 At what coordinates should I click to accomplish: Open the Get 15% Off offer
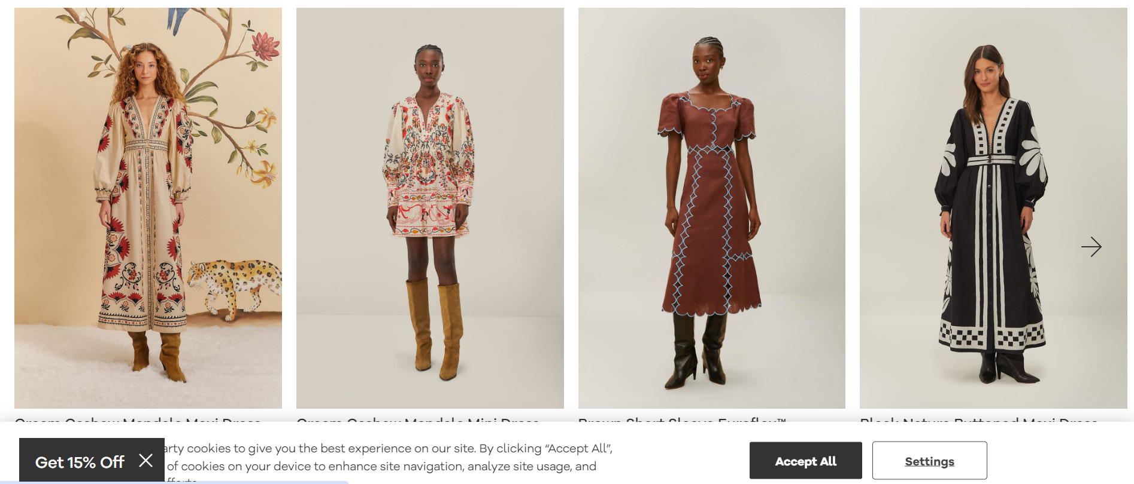coord(80,462)
